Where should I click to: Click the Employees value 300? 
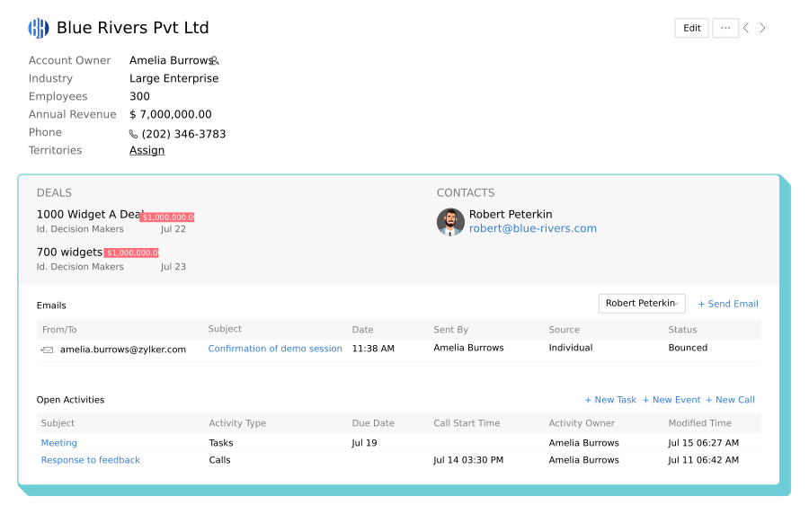point(140,96)
